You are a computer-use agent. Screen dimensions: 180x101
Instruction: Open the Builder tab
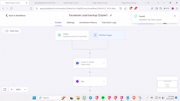coord(58,23)
